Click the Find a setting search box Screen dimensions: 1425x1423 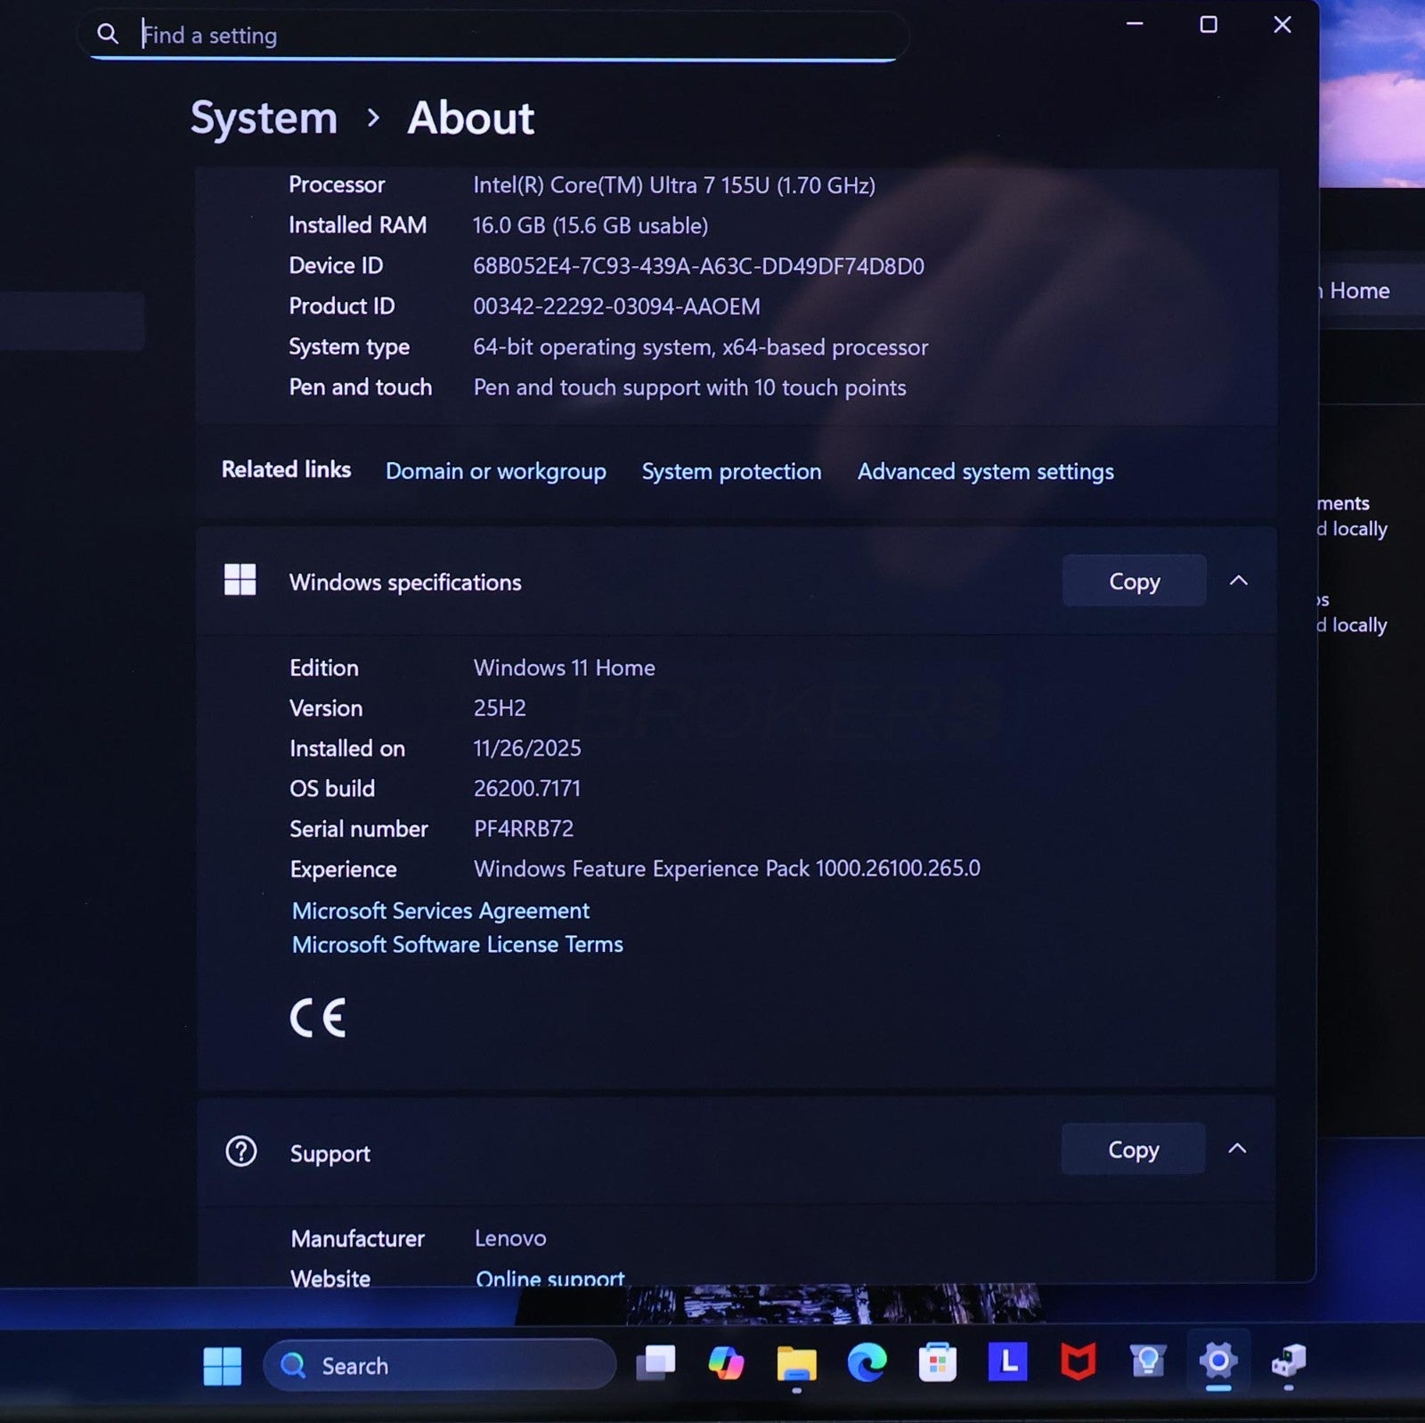pos(499,36)
